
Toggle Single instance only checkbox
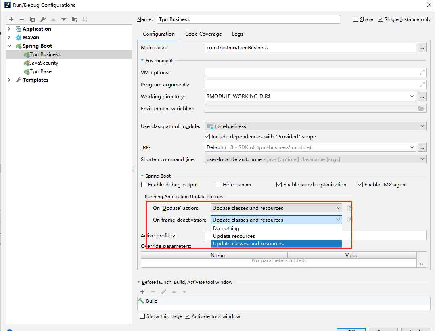click(381, 19)
